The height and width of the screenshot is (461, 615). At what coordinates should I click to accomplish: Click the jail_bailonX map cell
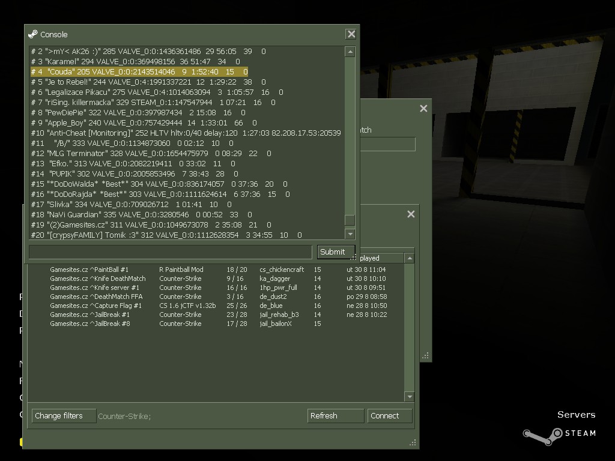[x=276, y=324]
